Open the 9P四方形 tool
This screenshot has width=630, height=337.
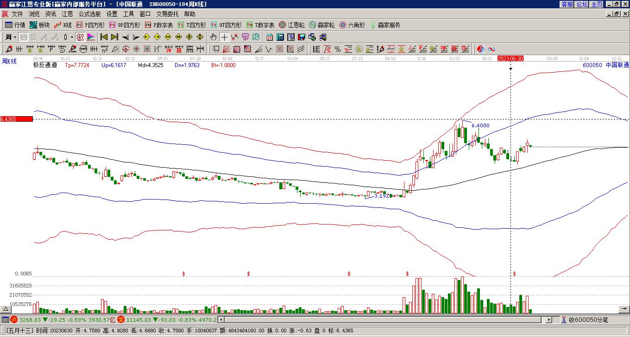click(x=125, y=25)
